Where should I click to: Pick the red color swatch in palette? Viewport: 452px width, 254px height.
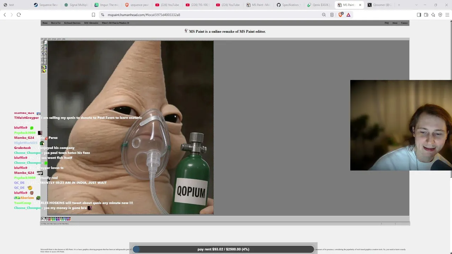(49, 220)
